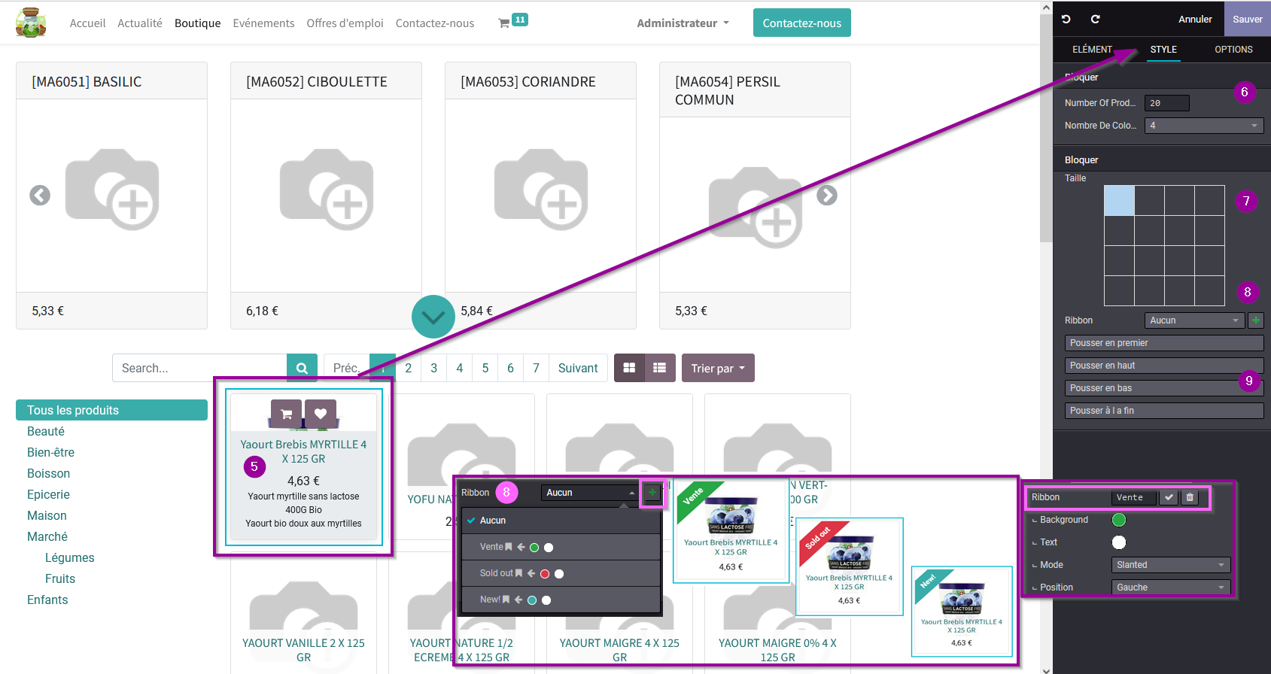The height and width of the screenshot is (674, 1271).
Task: Click CIBOULETTE product image placeholder
Action: 327,190
